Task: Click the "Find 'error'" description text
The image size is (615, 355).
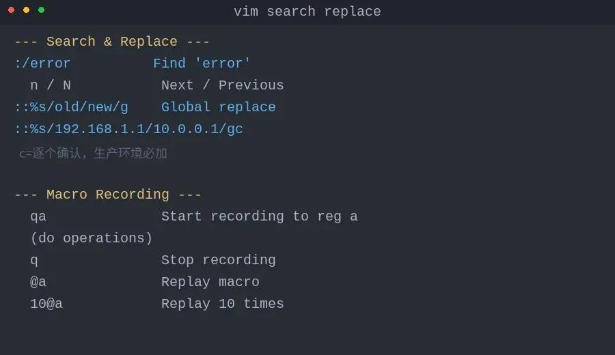Action: click(202, 63)
